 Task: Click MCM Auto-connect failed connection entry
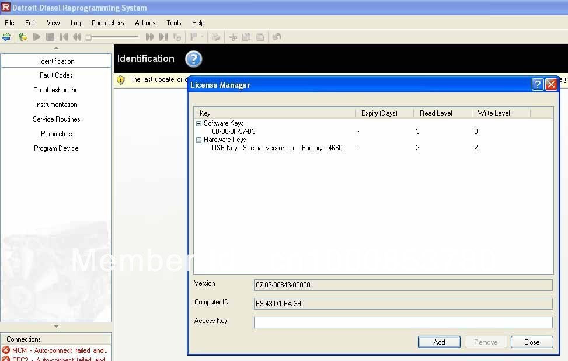click(60, 350)
